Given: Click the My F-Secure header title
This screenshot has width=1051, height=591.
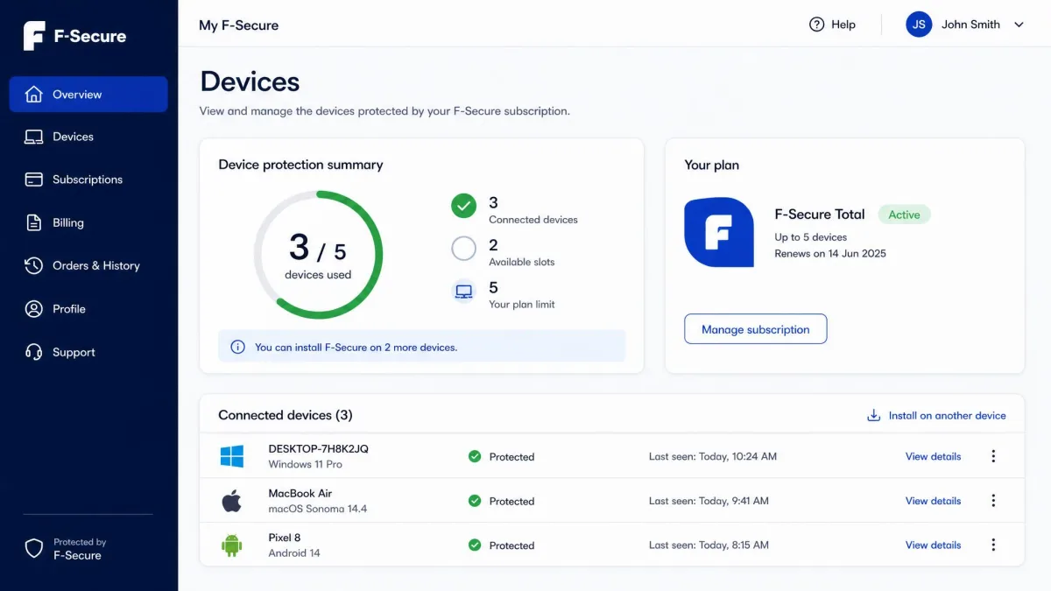Looking at the screenshot, I should (239, 25).
